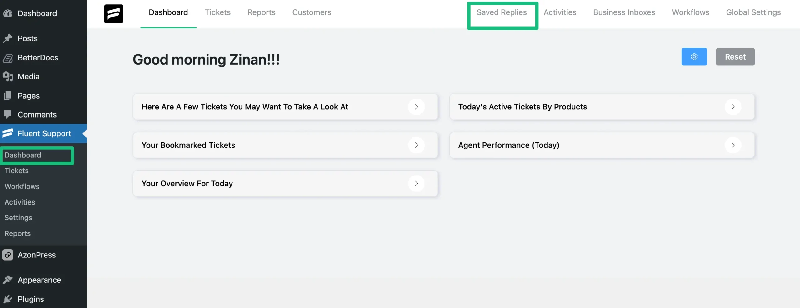Open the Media menu label
The width and height of the screenshot is (800, 308).
[28, 77]
